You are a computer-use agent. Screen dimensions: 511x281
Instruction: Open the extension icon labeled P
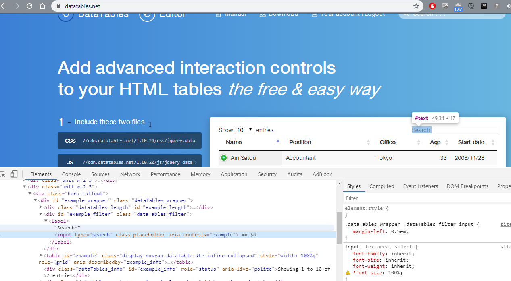tap(496, 6)
